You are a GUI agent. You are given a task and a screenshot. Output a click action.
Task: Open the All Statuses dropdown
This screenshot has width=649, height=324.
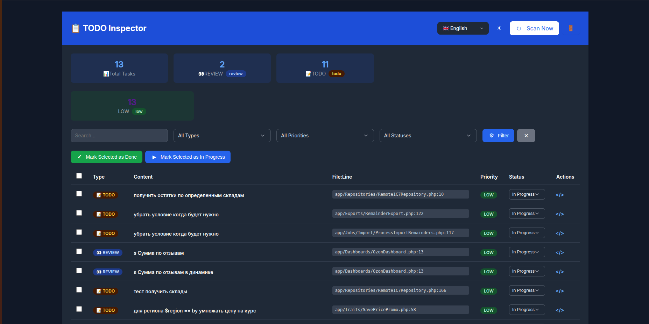pyautogui.click(x=428, y=136)
